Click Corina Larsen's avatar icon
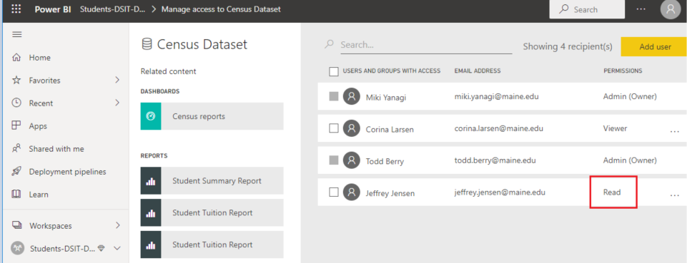The width and height of the screenshot is (687, 263). pyautogui.click(x=351, y=128)
